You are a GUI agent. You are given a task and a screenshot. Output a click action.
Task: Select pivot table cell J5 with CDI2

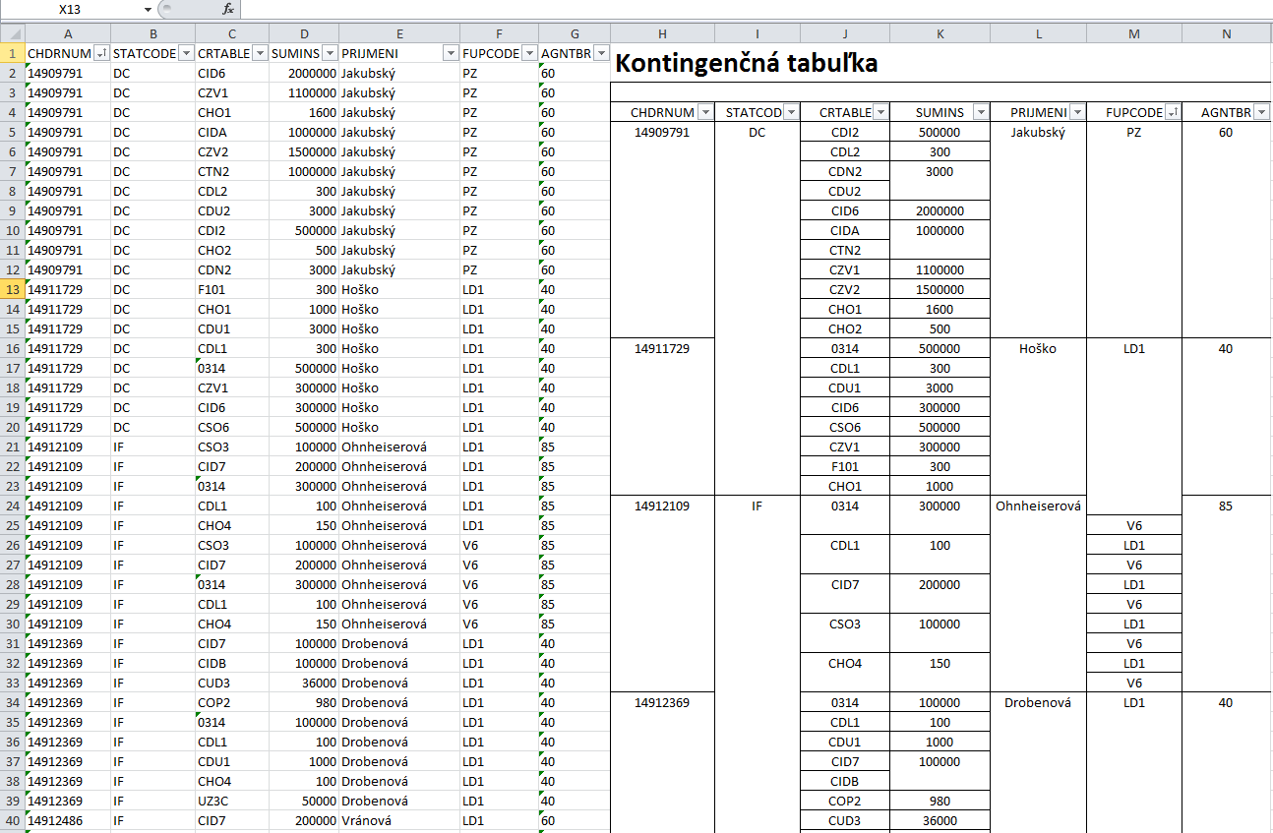tap(844, 132)
